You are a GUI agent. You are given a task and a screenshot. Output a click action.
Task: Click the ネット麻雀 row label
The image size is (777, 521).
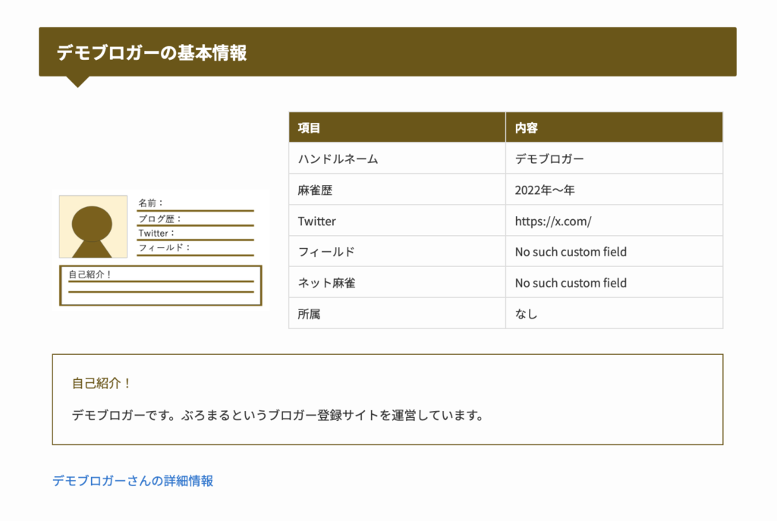tap(326, 283)
